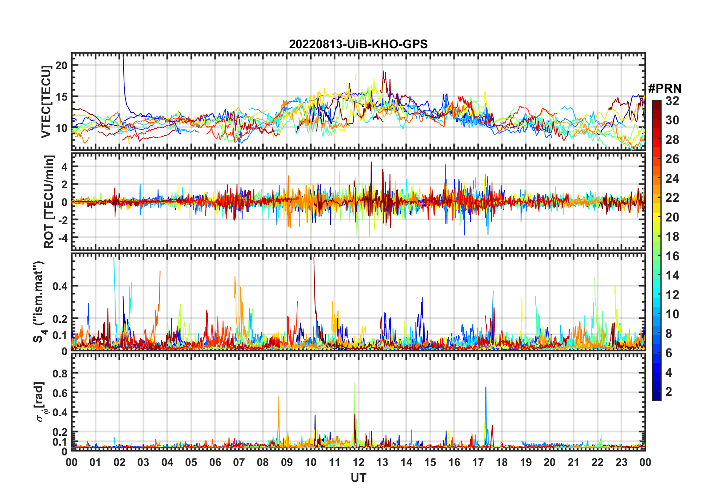Screen dimensions: 717x501
Task: Click colorbar tick label 32
Action: point(672,101)
